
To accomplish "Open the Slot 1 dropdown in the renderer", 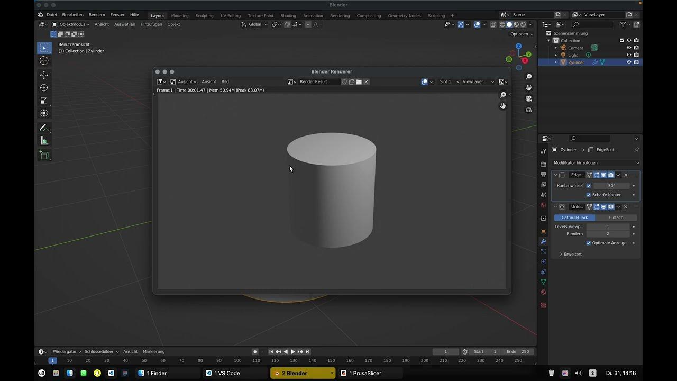I will [x=449, y=81].
